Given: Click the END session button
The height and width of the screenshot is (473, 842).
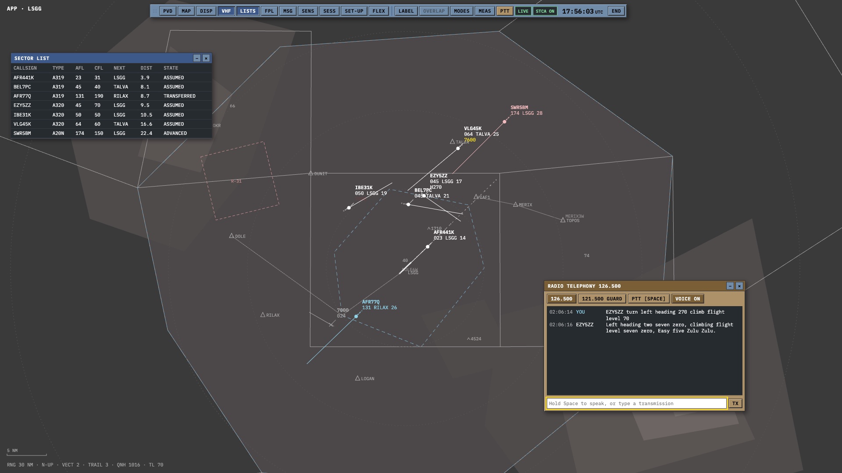Looking at the screenshot, I should coord(616,11).
